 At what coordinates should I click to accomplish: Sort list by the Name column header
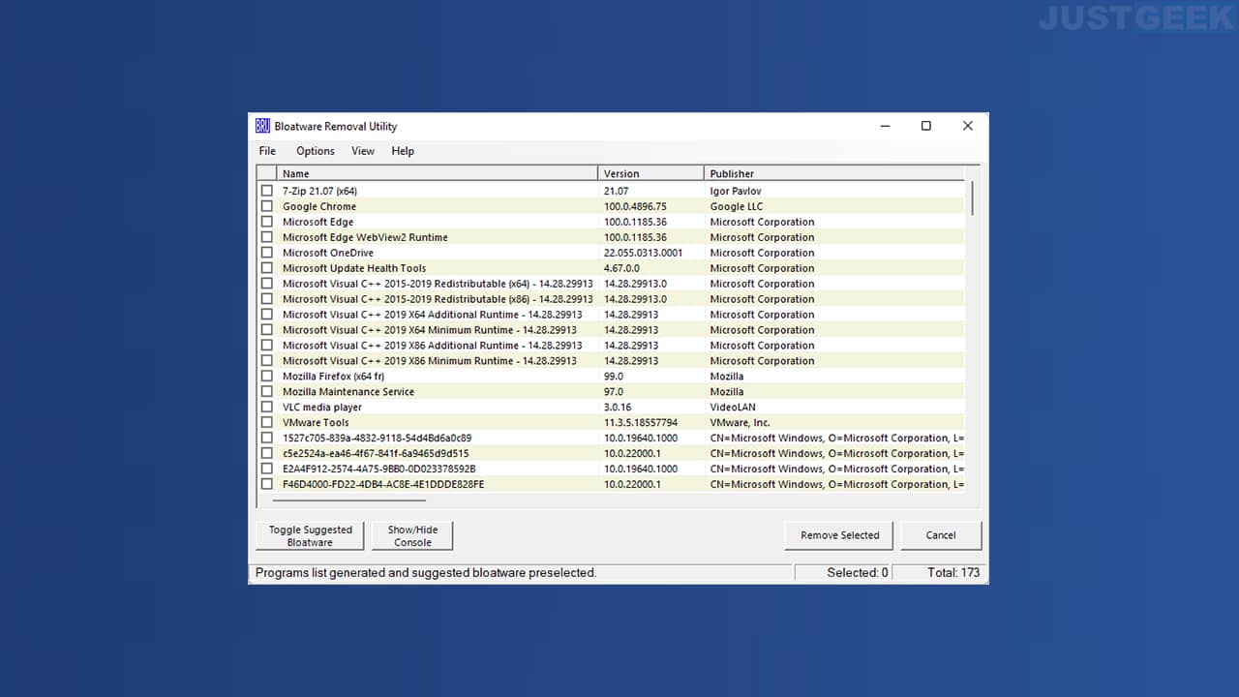[438, 173]
